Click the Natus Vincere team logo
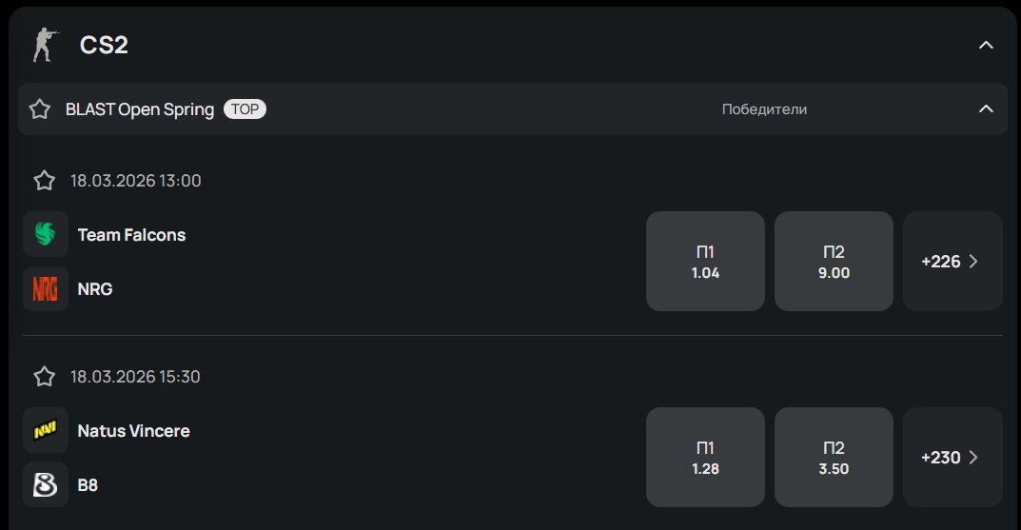1021x530 pixels. 46,430
